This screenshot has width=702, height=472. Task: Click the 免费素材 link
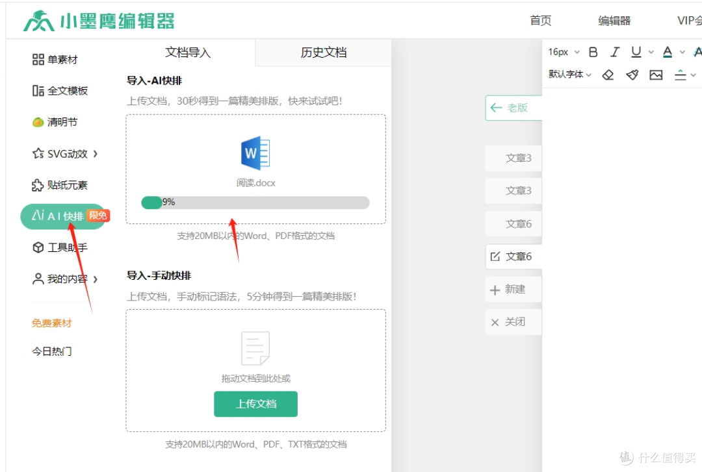[51, 323]
